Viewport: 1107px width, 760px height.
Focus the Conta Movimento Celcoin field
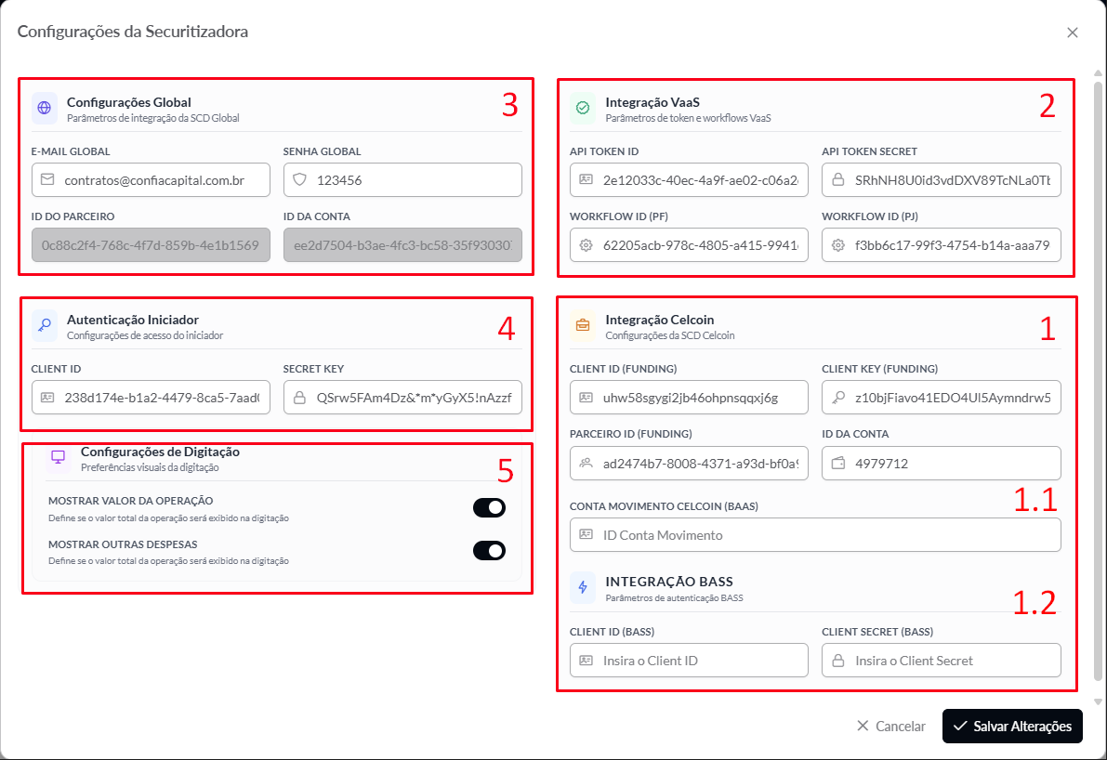[815, 535]
